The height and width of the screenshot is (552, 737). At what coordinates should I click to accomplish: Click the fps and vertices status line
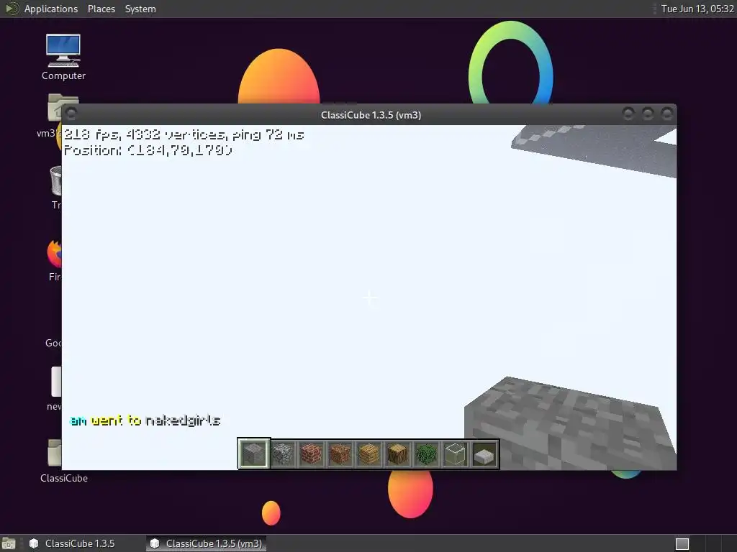tap(184, 134)
